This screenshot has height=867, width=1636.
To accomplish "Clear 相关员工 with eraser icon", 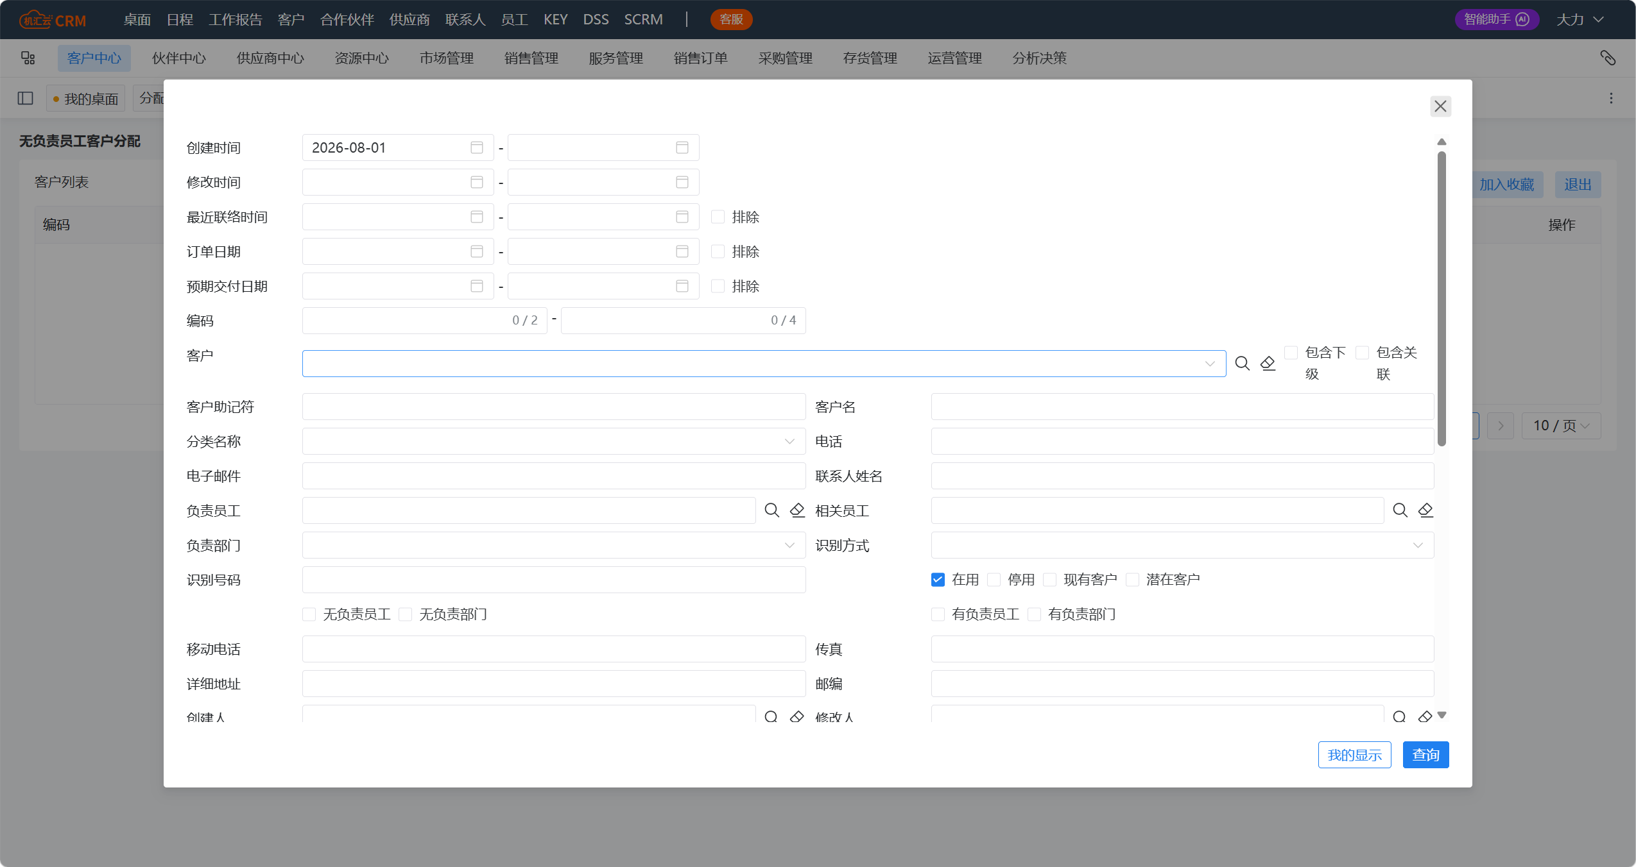I will pos(1425,510).
